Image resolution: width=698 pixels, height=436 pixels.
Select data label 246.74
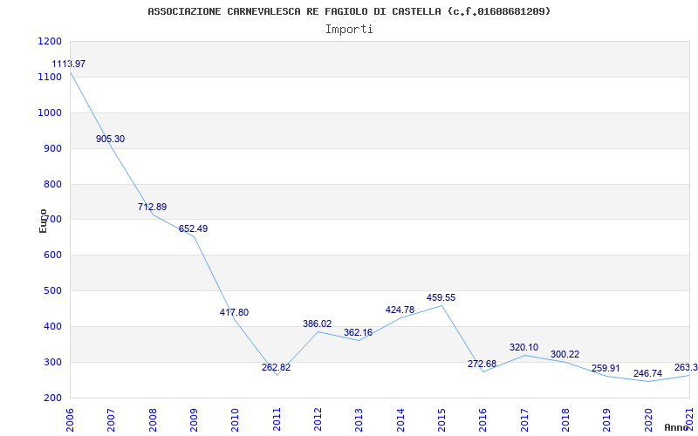tap(647, 374)
